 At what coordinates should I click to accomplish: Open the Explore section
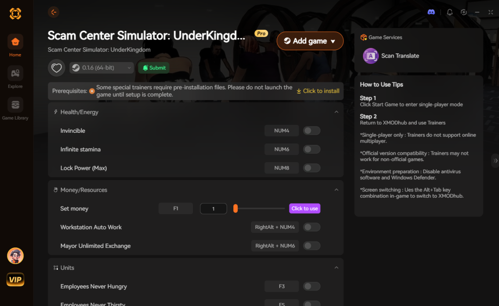click(15, 77)
